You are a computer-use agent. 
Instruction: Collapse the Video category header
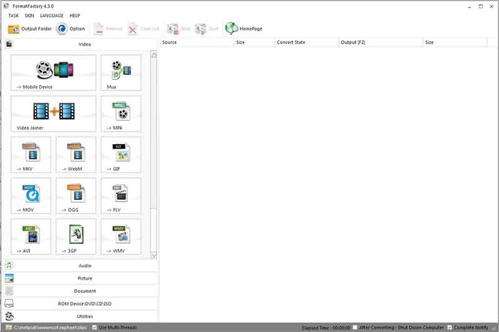pyautogui.click(x=81, y=44)
